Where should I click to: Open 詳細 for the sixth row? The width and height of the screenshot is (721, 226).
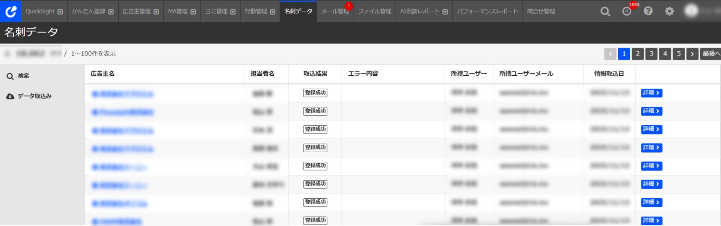pyautogui.click(x=652, y=184)
